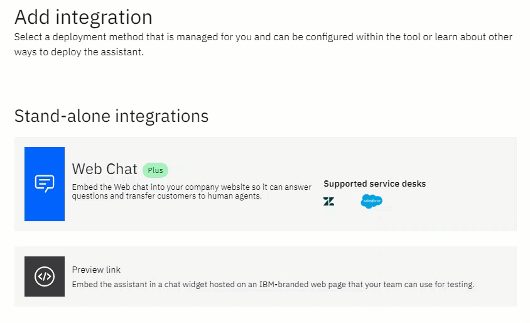Click the Salesforce cloud logo

371,202
